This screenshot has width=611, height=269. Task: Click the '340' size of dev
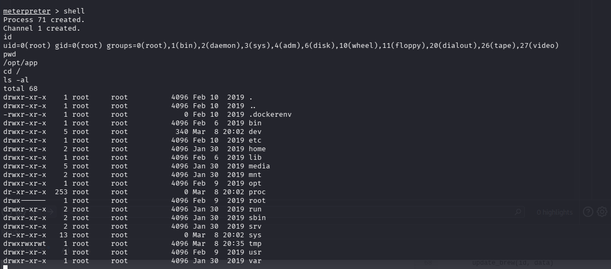(182, 132)
